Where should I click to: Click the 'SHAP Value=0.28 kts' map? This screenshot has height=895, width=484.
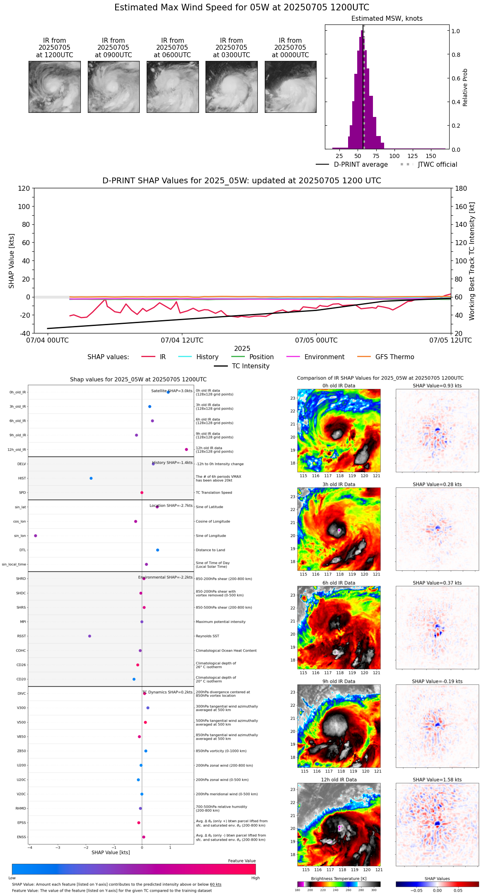pos(437,529)
